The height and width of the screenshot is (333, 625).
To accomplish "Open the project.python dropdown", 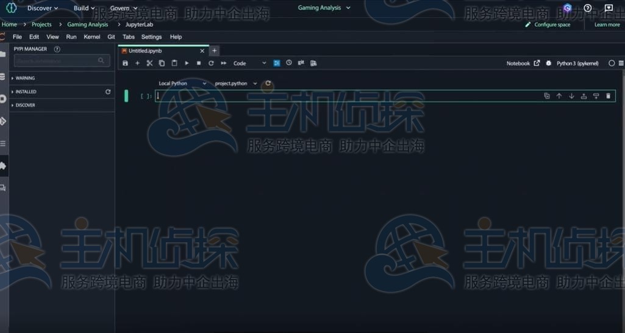I will [236, 83].
